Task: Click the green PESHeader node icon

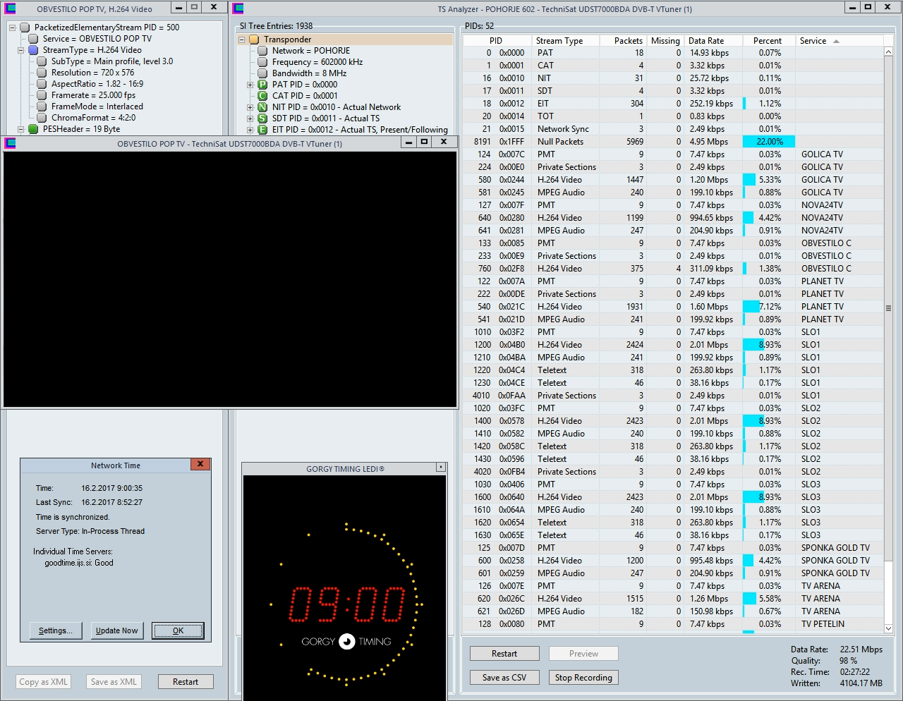Action: click(33, 129)
